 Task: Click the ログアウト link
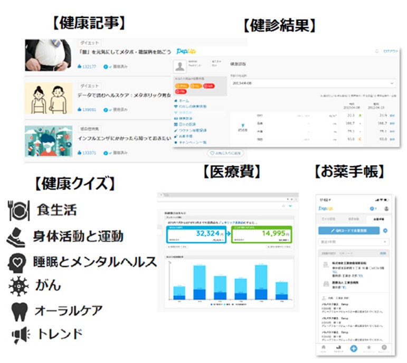[390, 51]
